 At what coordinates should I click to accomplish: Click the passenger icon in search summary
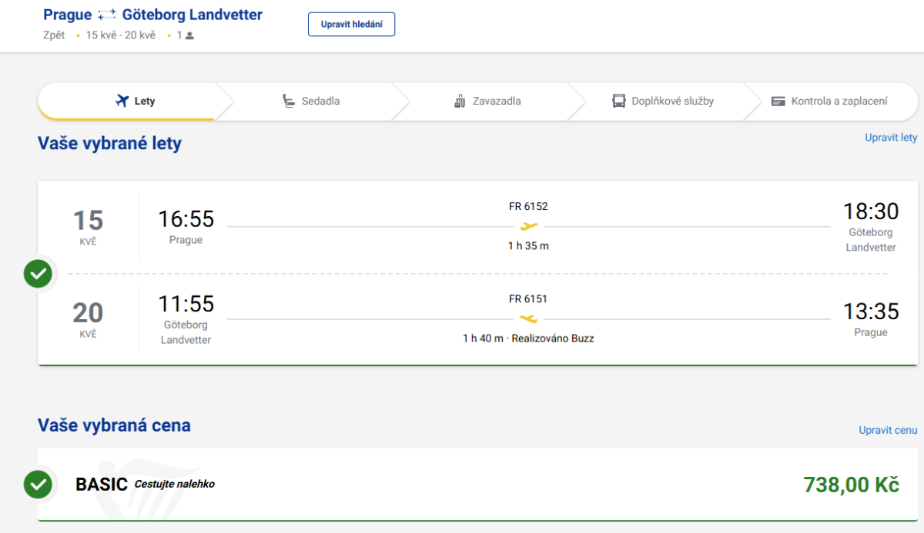tap(189, 35)
